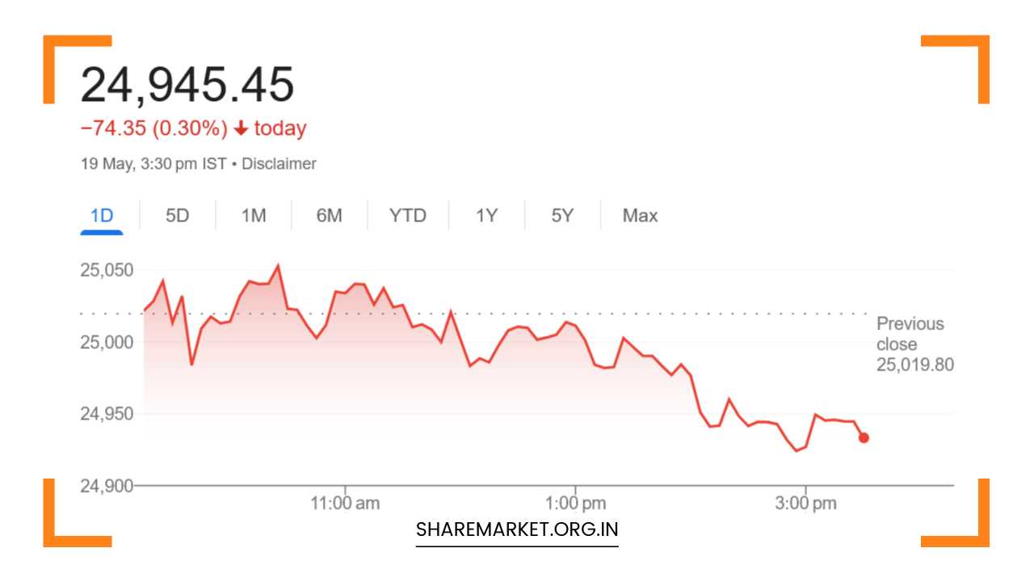Click the red downward arrow icon
The width and height of the screenshot is (1034, 582).
240,129
